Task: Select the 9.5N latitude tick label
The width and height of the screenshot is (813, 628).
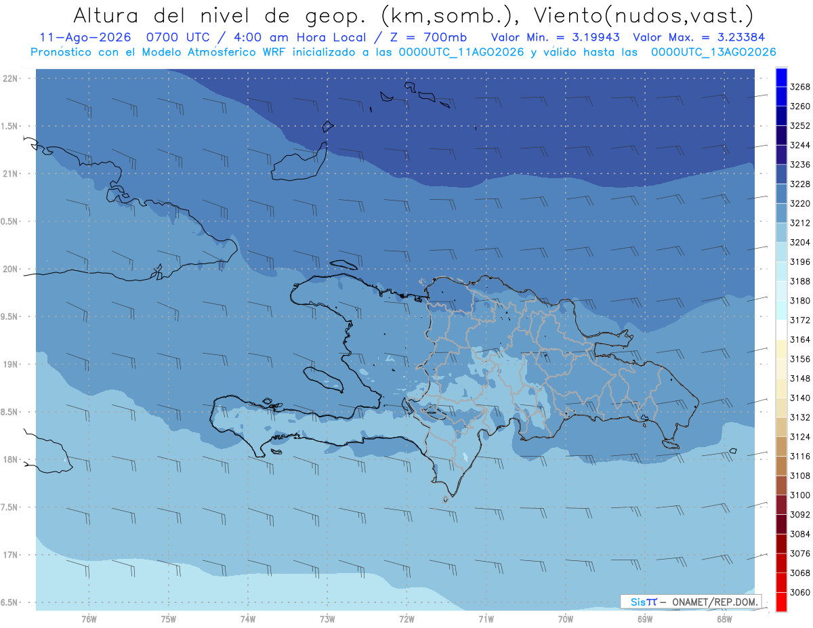Action: (10, 317)
